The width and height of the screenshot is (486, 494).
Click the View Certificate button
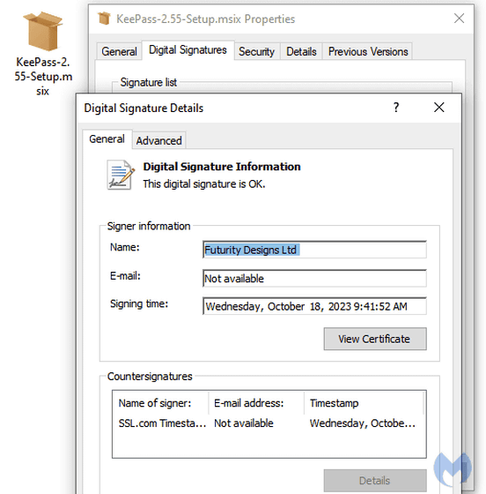click(375, 339)
